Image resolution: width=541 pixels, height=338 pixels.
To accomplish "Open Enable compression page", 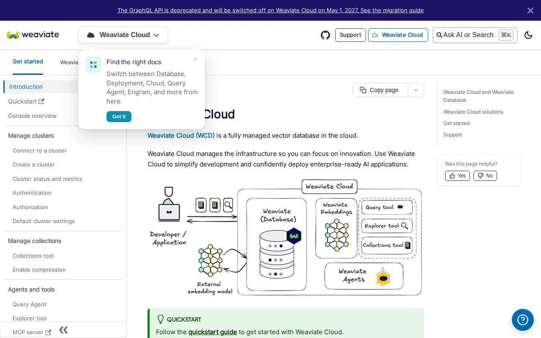I will tap(39, 270).
